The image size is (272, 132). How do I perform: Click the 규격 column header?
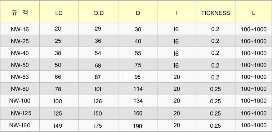coord(20,13)
